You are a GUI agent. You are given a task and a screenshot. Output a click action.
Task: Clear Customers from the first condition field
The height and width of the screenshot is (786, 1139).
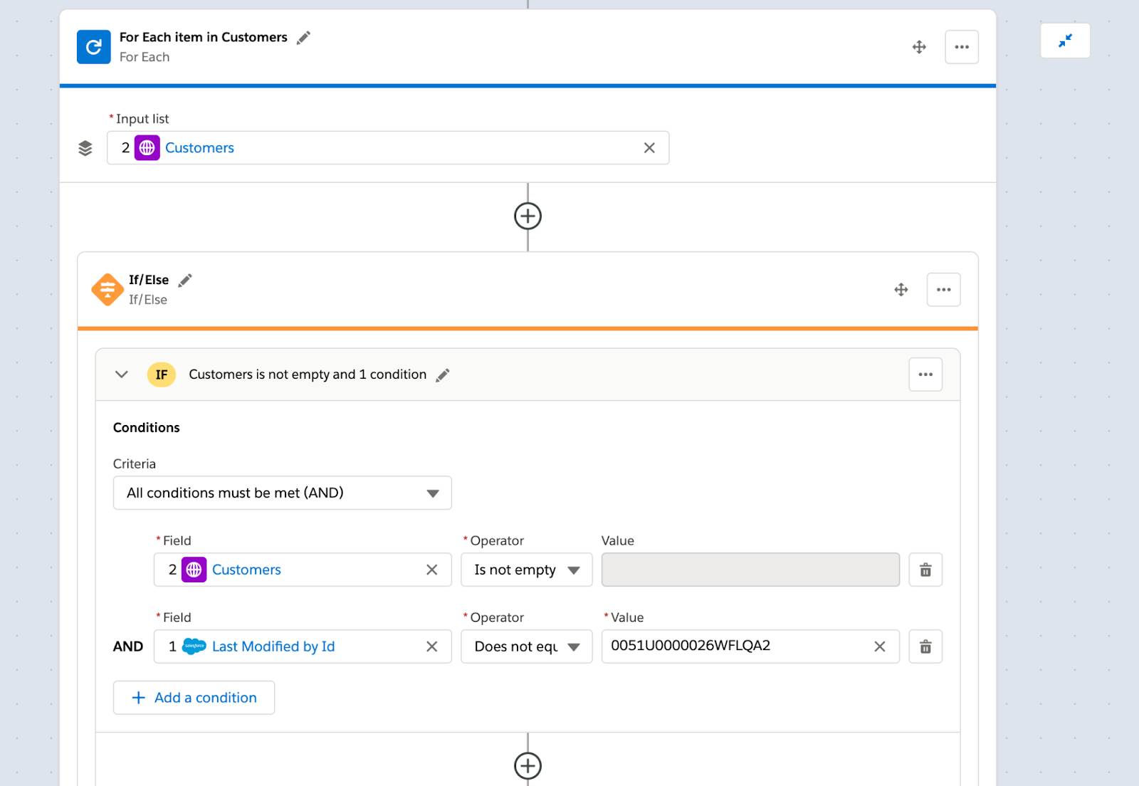432,570
